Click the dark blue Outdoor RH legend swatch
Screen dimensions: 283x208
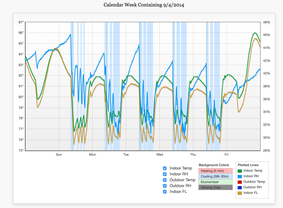pyautogui.click(x=240, y=187)
